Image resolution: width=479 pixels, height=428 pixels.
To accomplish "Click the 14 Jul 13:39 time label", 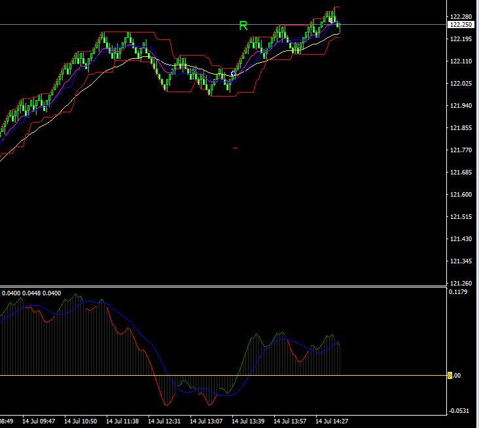I will tap(248, 421).
